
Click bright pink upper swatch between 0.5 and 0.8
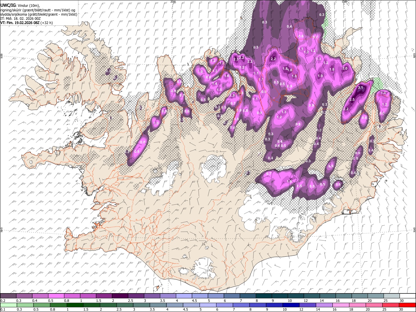click(x=56, y=296)
